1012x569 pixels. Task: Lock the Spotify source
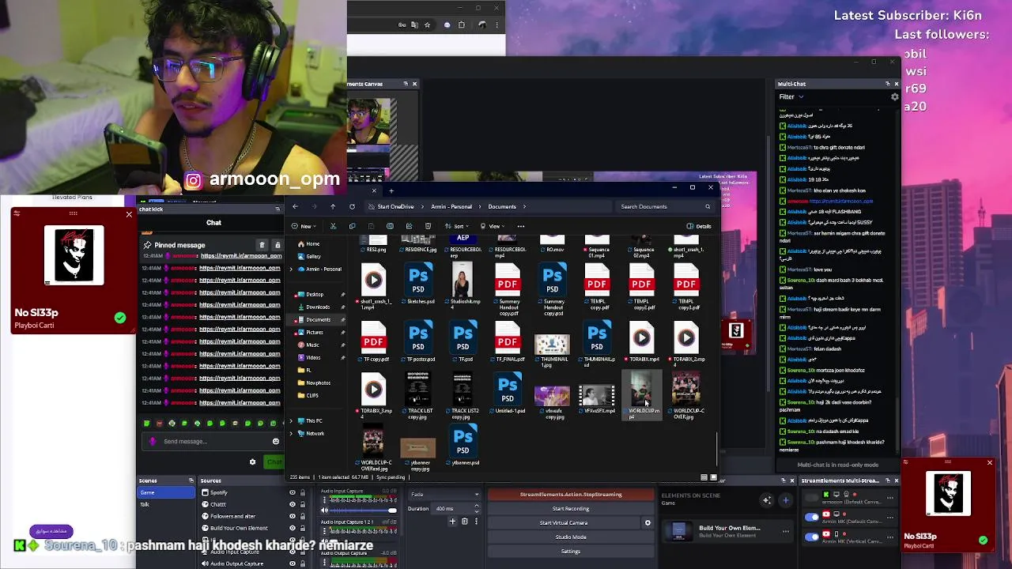(x=302, y=492)
